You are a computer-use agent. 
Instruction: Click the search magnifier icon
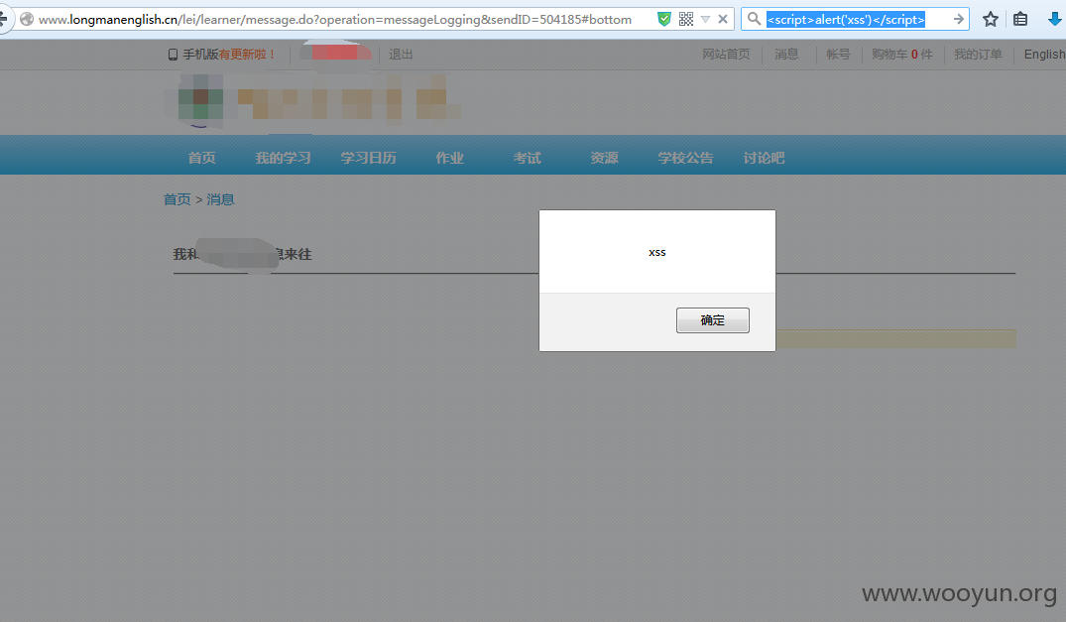[x=754, y=19]
